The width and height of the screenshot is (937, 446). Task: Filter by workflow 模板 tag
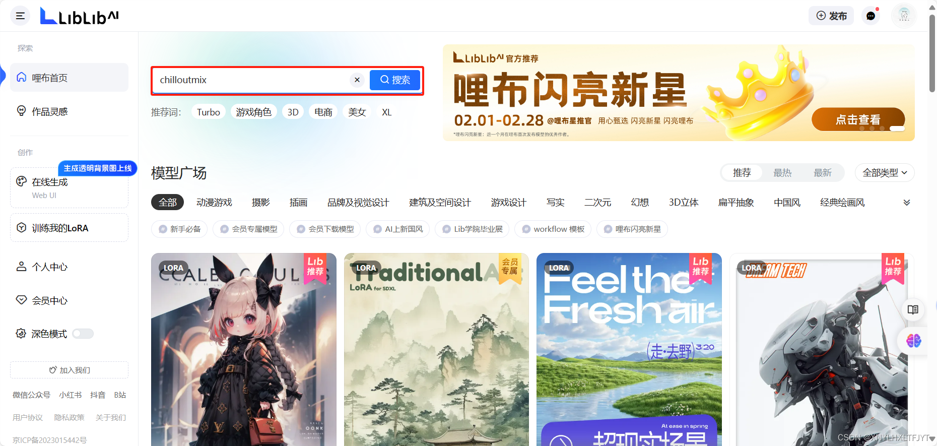tap(553, 229)
